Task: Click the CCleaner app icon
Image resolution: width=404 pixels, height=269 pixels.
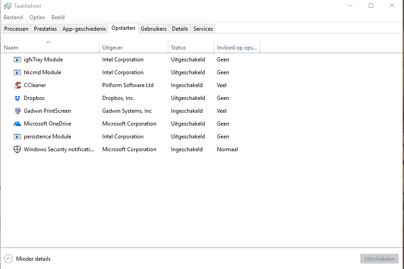Action: click(x=17, y=85)
